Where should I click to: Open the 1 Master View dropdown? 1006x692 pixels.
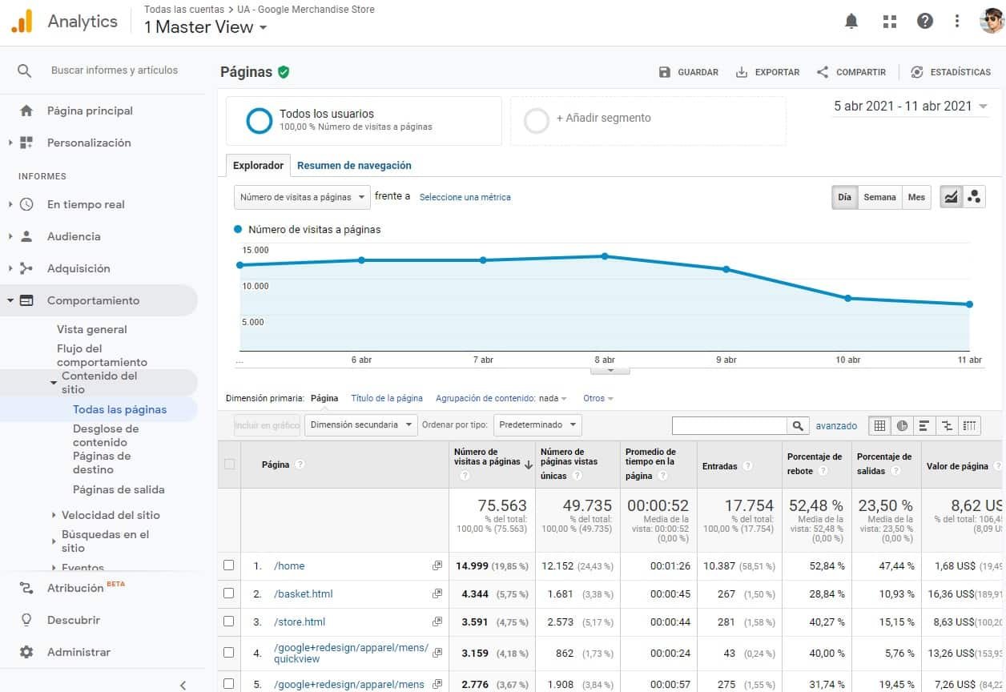[206, 27]
